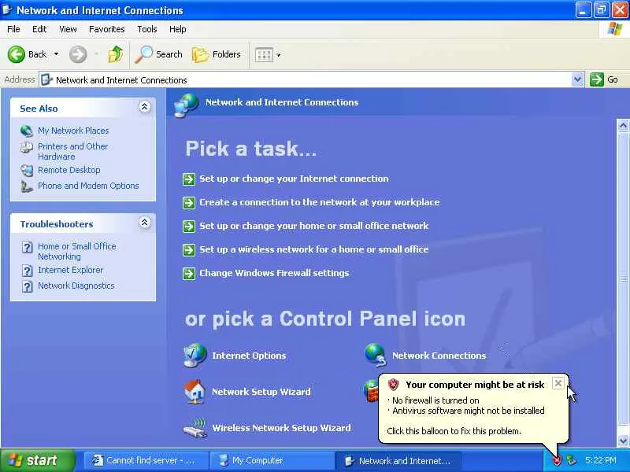Click the My Network Places globe icon
The height and width of the screenshot is (472, 630).
(x=27, y=131)
